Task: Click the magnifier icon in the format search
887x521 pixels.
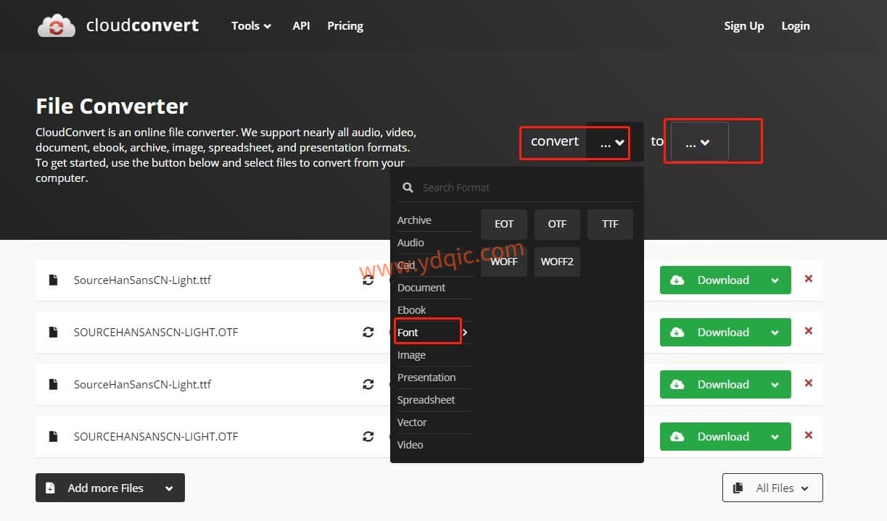Action: [x=408, y=187]
